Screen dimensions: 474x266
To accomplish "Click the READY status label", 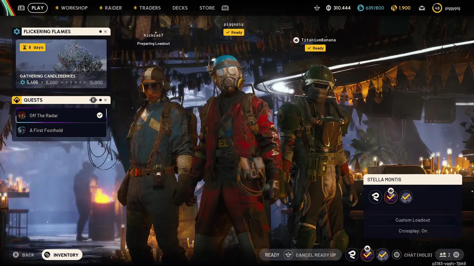I will pyautogui.click(x=272, y=255).
